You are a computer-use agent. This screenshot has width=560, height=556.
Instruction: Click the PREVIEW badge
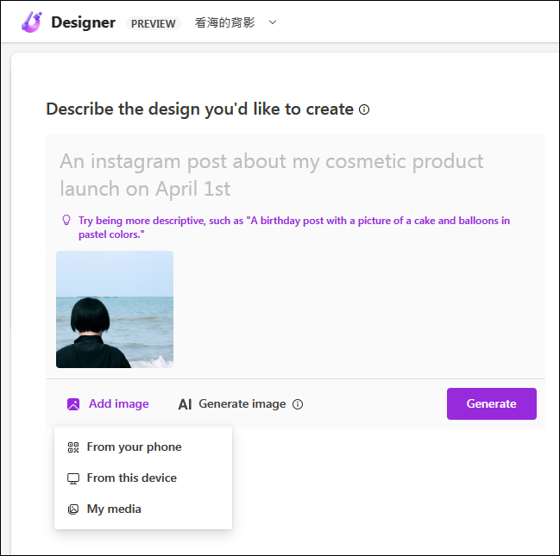coord(154,23)
